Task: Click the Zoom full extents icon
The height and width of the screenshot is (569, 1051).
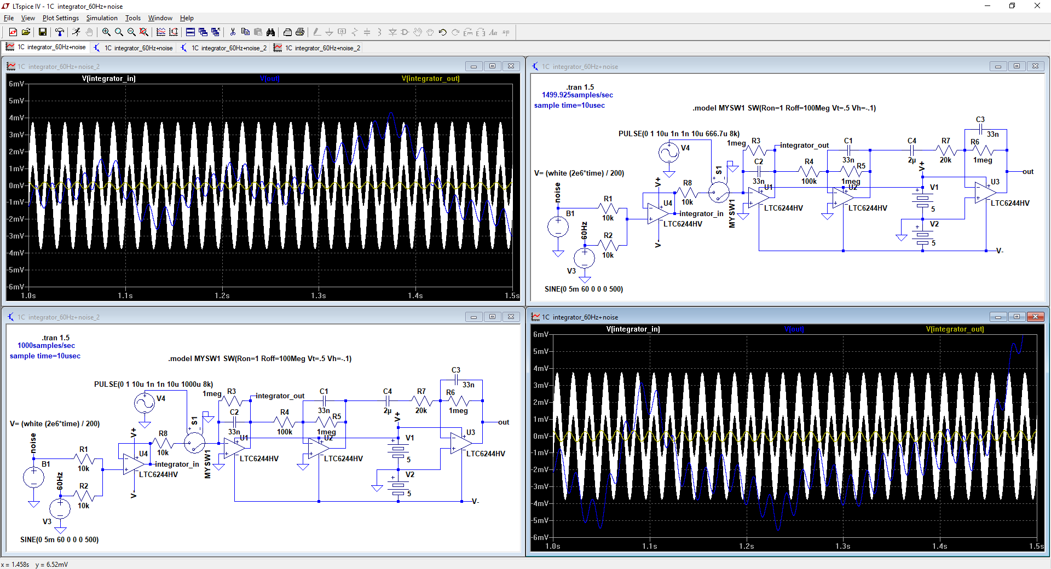Action: click(x=144, y=32)
